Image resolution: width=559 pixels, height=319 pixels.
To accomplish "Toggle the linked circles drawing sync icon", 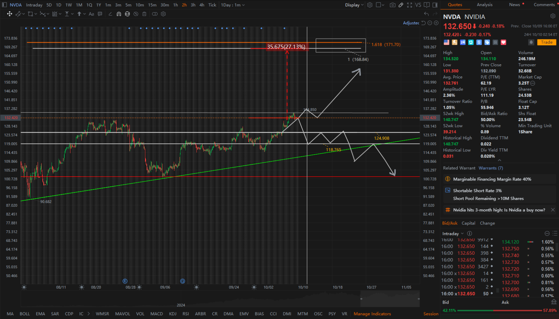I will tap(155, 14).
